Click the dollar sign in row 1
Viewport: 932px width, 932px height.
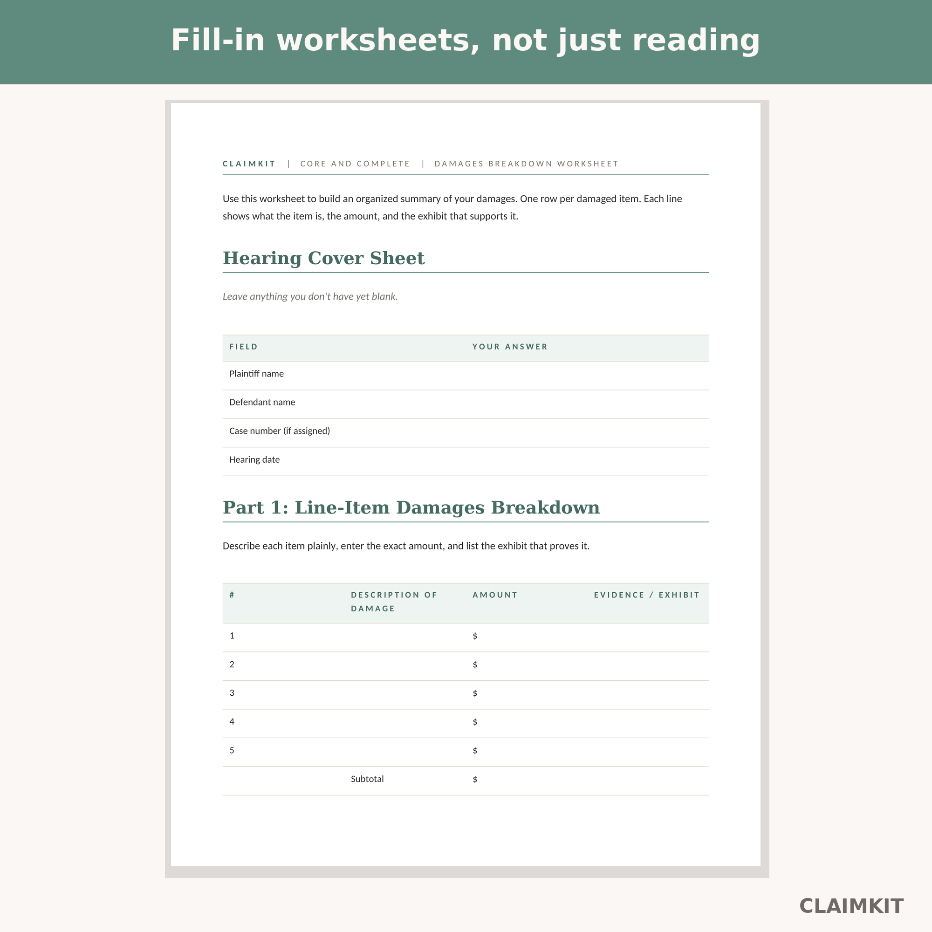click(475, 636)
